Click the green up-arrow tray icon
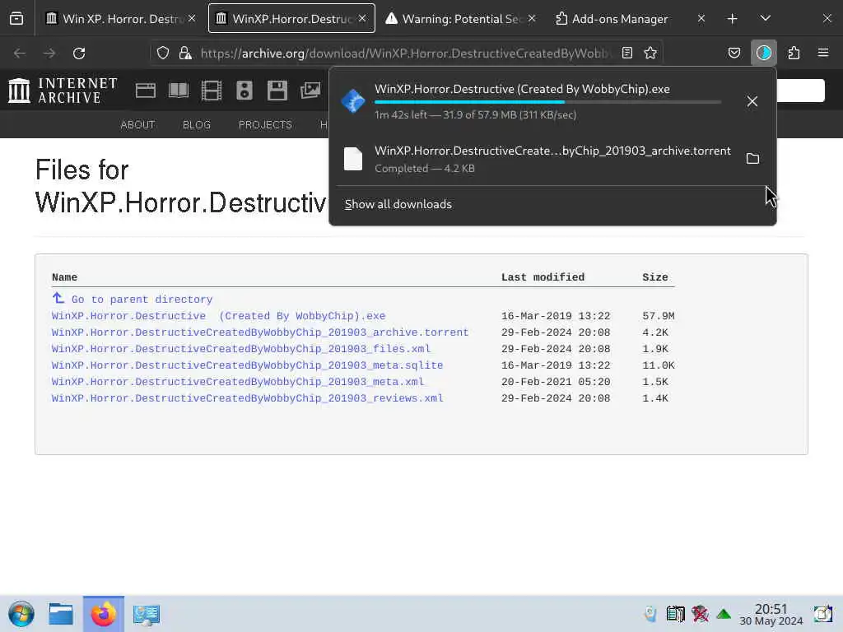Viewport: 843px width, 632px height. point(724,614)
